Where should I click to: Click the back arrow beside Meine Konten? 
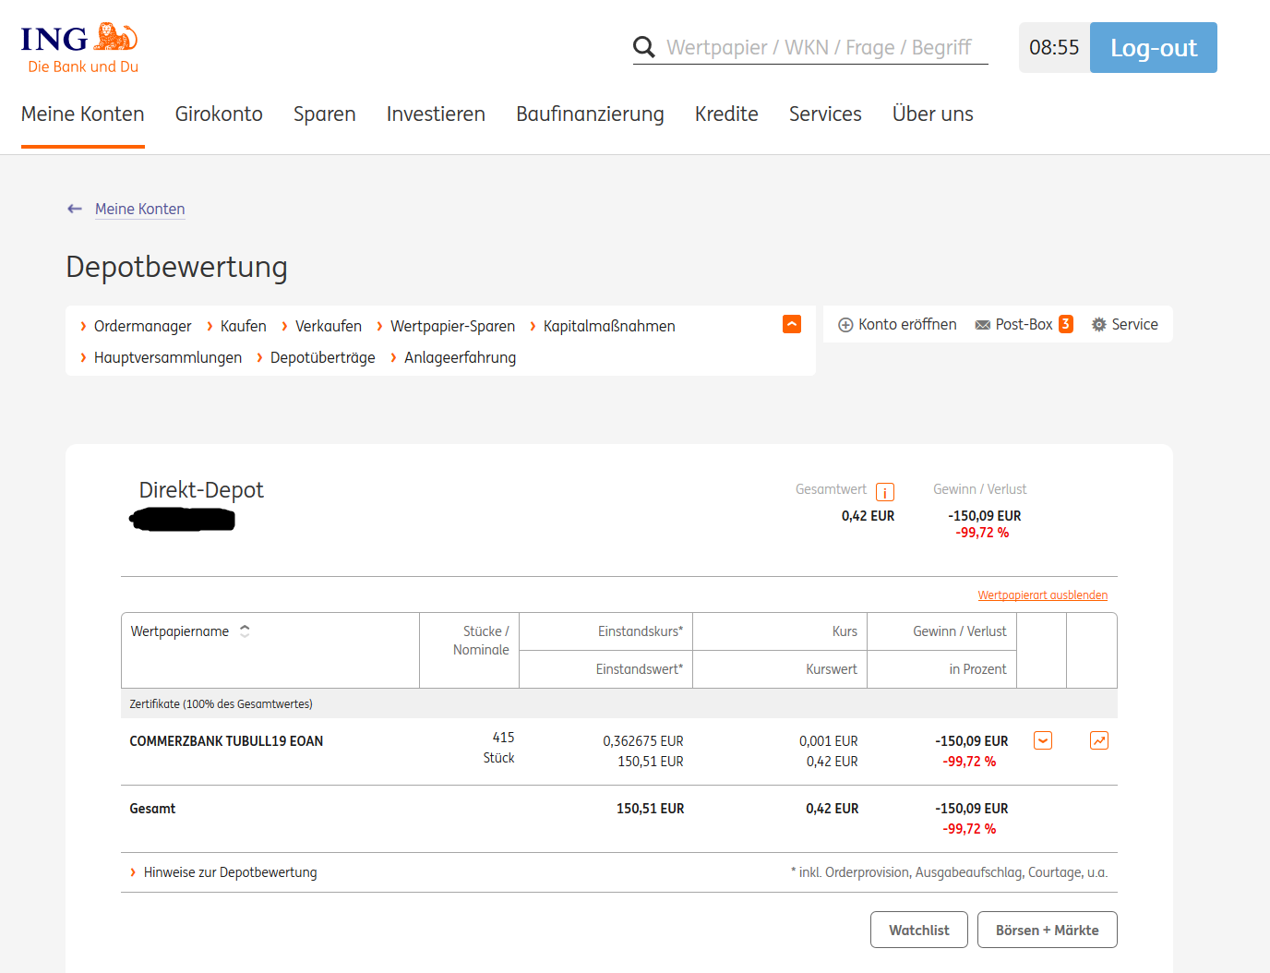click(x=75, y=209)
